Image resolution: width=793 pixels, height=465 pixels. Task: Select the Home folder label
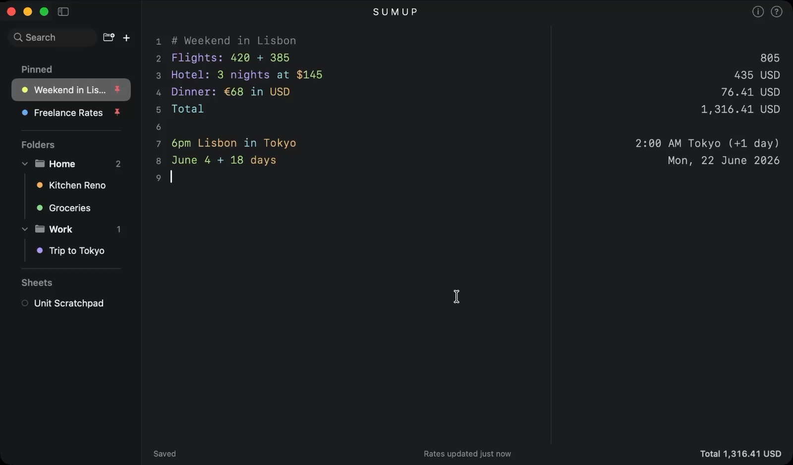pos(62,164)
